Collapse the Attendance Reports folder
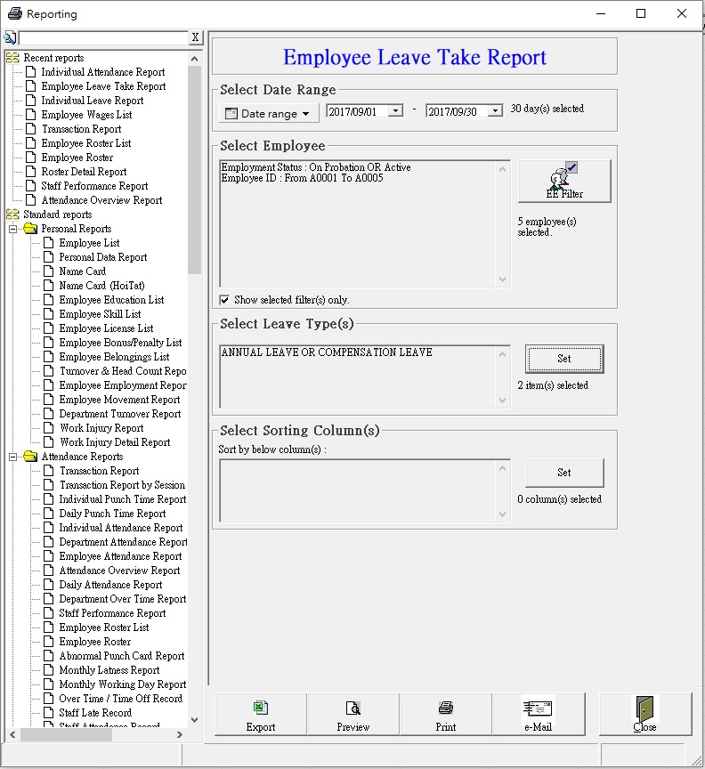Screen dimensions: 705x769 pyautogui.click(x=13, y=457)
